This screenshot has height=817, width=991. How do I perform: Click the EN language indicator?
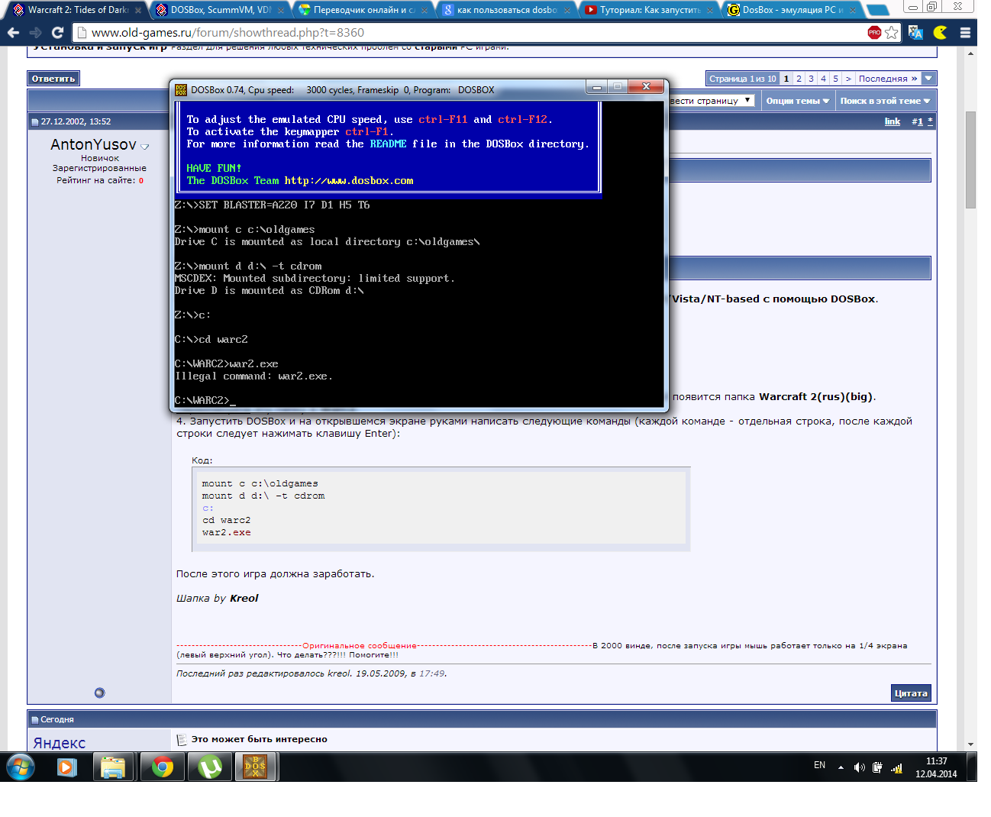819,765
